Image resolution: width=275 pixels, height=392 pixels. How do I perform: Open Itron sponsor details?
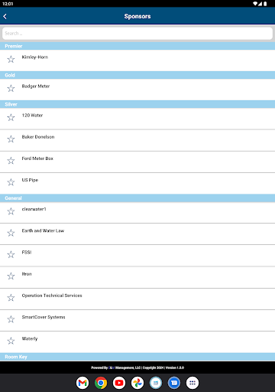[137, 277]
